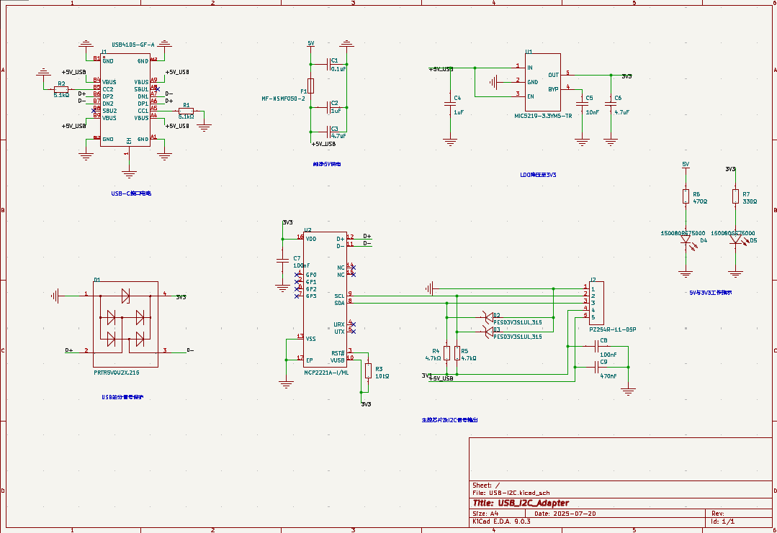
Task: Click capacitor C3 4.7uF symbol
Action: point(328,132)
